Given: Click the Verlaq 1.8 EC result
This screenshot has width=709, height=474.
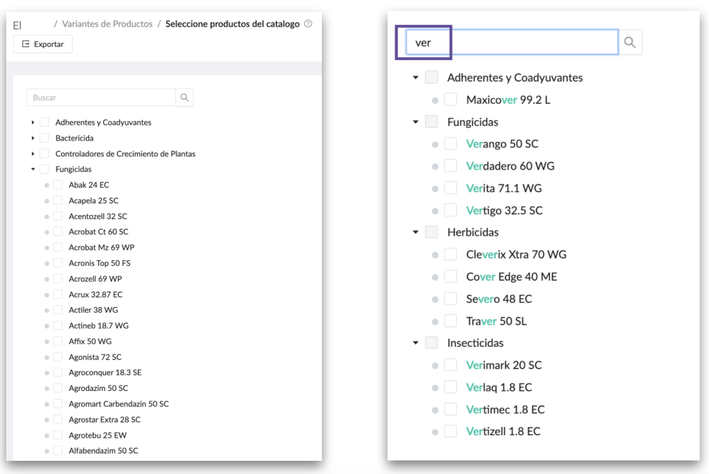Looking at the screenshot, I should 499,388.
